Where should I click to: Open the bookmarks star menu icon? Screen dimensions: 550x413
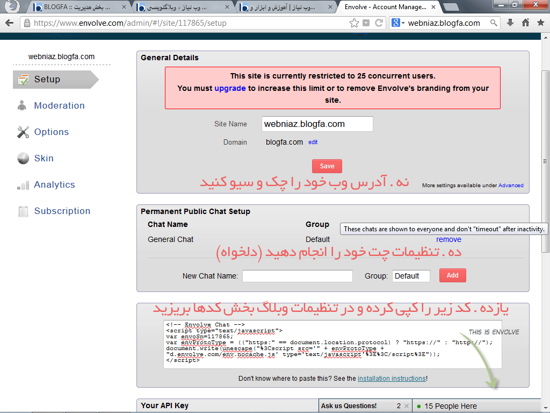coord(540,23)
